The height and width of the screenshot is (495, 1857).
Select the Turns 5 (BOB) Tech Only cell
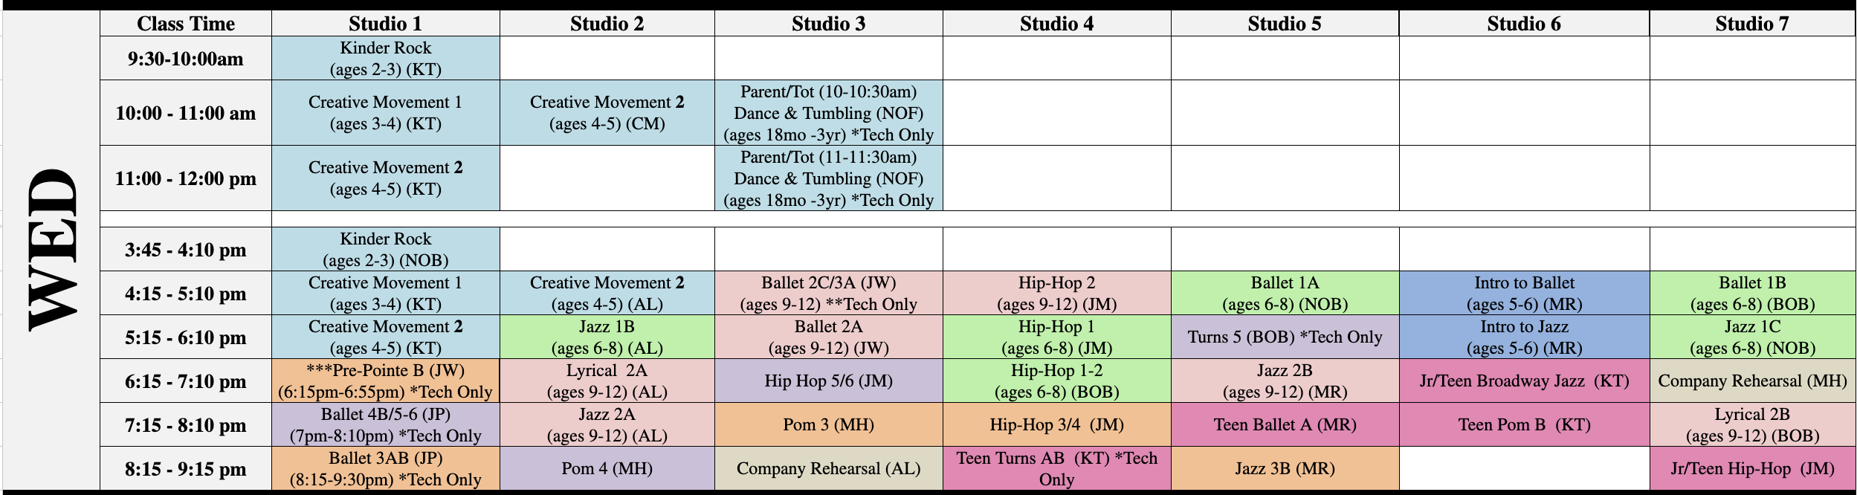pyautogui.click(x=1285, y=337)
